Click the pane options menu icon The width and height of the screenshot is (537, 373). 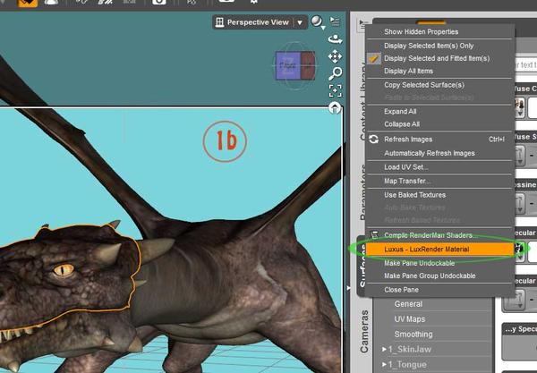362,24
